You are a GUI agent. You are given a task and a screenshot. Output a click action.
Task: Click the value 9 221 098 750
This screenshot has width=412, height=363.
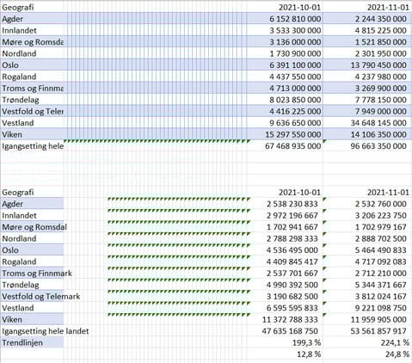click(381, 308)
